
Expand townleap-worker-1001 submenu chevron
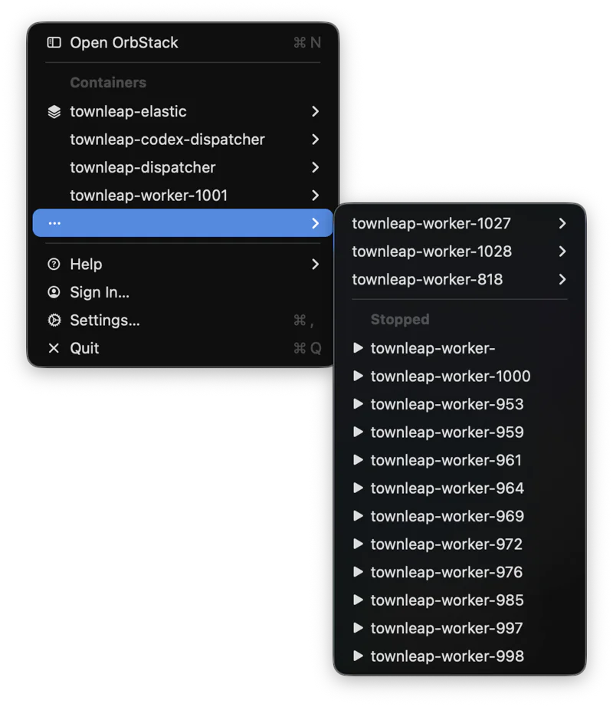[x=315, y=196]
